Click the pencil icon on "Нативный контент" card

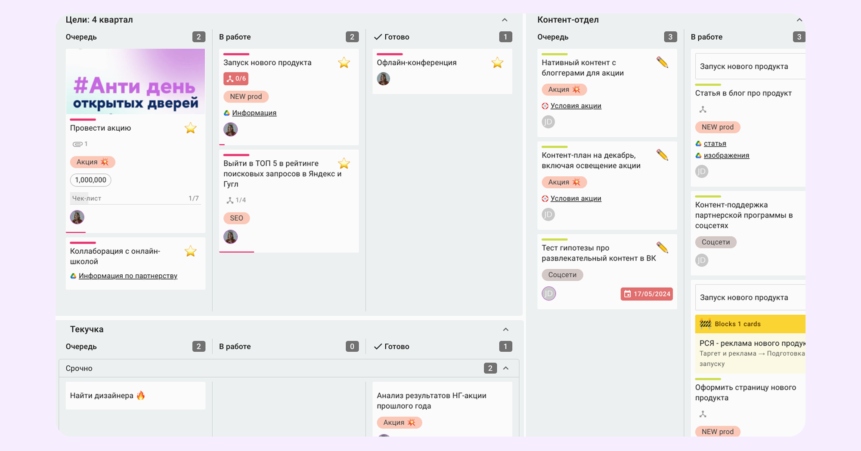click(x=662, y=63)
